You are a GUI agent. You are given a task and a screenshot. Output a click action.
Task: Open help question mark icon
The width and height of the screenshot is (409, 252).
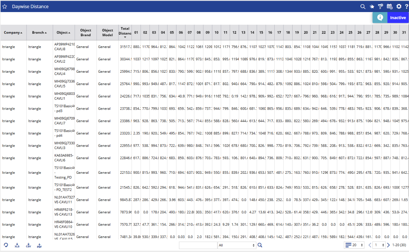(406, 7)
